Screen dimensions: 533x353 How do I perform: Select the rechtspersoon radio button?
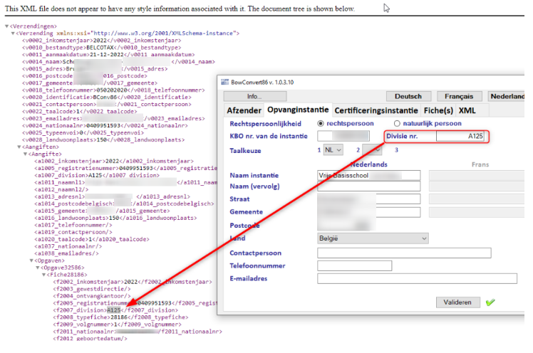[320, 124]
